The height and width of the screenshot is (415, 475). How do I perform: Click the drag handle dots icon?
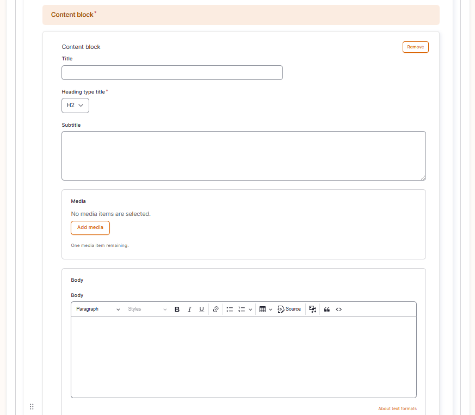pos(32,406)
